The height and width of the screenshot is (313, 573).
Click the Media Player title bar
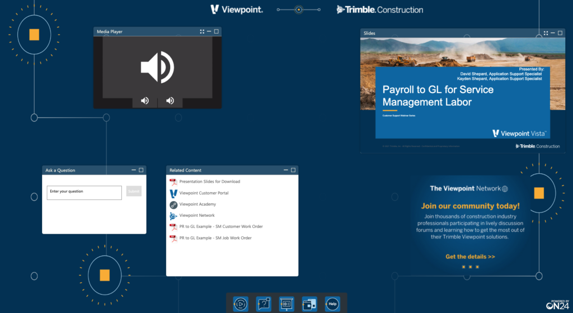click(x=157, y=32)
